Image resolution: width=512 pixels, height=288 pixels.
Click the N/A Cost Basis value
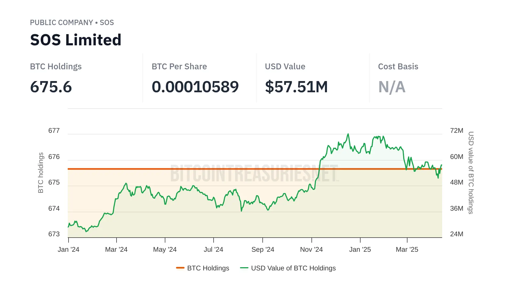pyautogui.click(x=392, y=87)
